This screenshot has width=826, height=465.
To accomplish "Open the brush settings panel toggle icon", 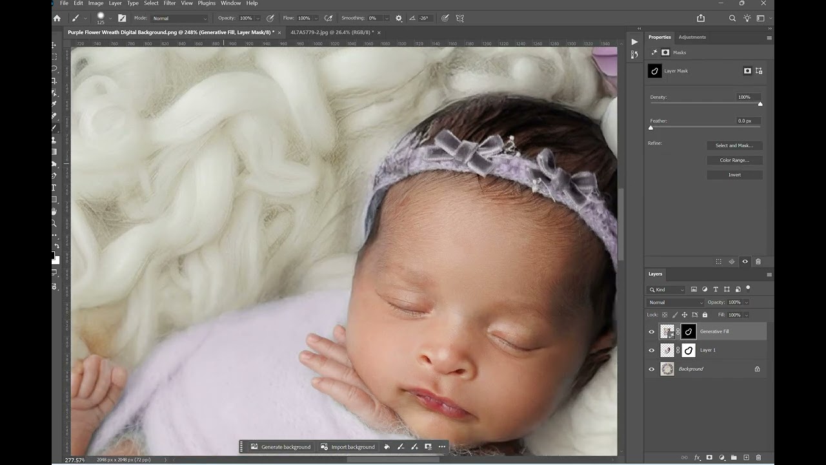I will 121,18.
